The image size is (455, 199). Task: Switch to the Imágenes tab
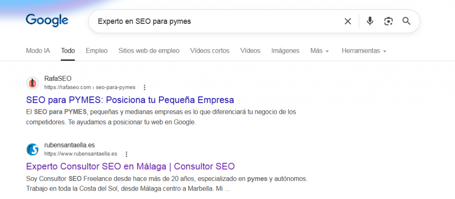[x=285, y=51]
